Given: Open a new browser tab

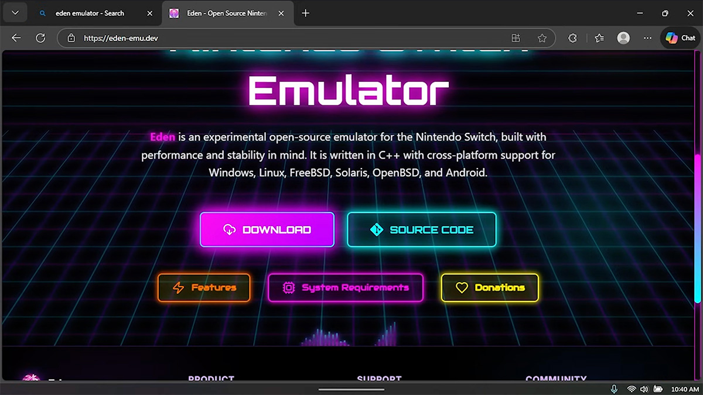Looking at the screenshot, I should point(305,12).
